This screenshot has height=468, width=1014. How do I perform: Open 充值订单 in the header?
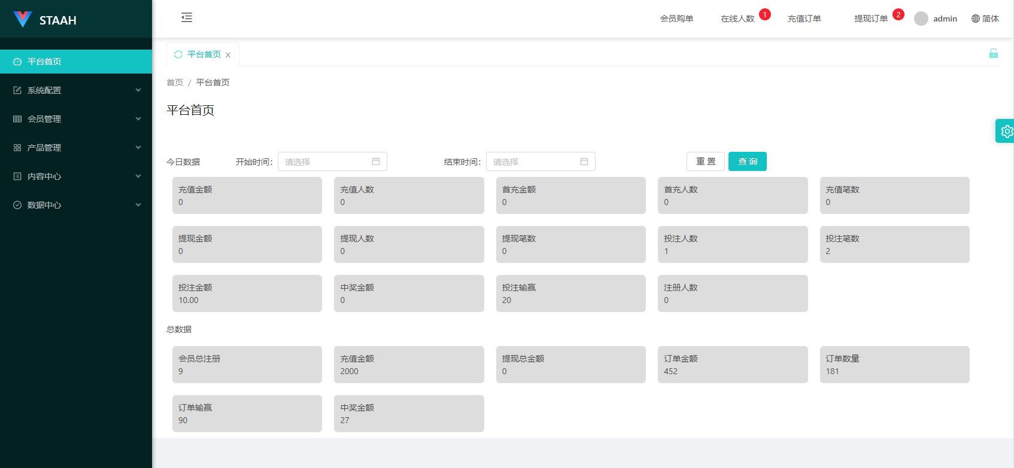click(804, 19)
